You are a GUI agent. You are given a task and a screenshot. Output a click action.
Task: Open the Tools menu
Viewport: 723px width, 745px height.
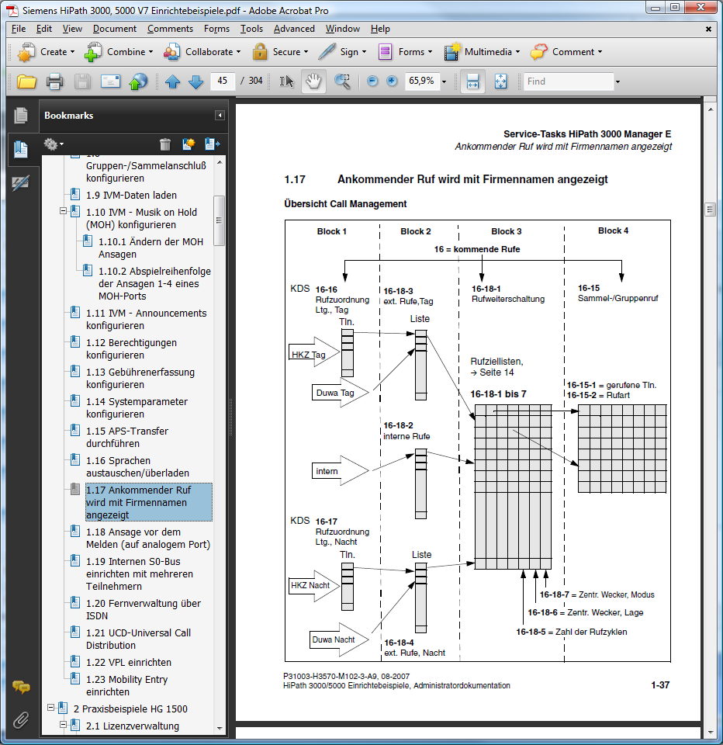coord(251,29)
